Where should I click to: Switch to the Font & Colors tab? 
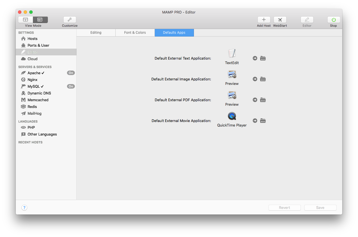coord(135,33)
